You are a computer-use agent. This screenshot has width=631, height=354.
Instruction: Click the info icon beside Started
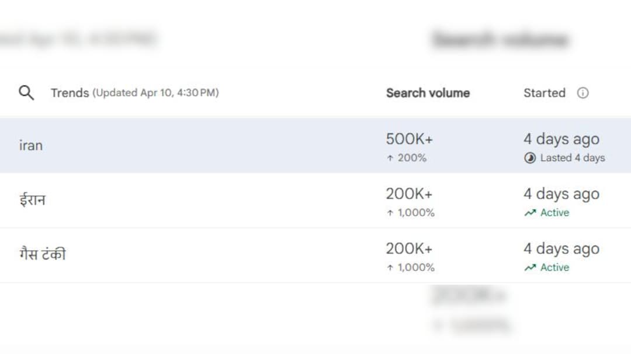click(583, 93)
